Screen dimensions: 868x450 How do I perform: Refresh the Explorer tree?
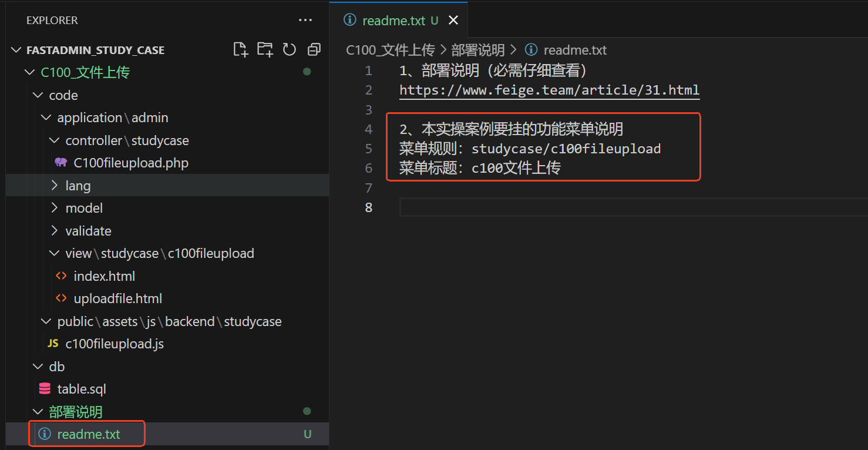(x=290, y=50)
